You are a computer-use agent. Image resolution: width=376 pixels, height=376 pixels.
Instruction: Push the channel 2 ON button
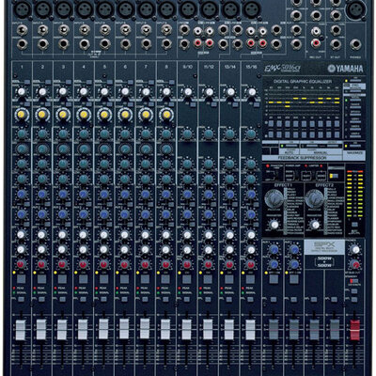[x=41, y=278]
